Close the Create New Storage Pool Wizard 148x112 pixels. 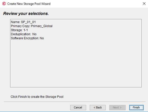point(144,4)
